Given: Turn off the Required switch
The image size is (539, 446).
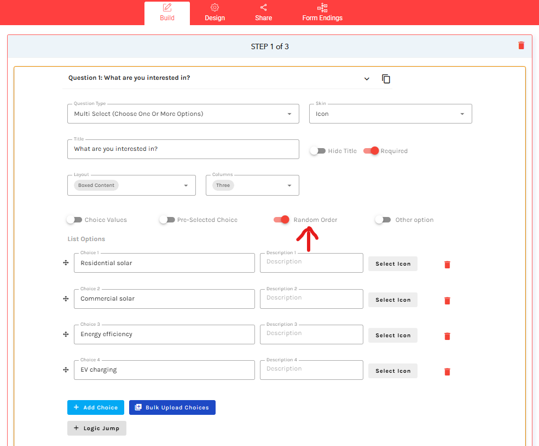Looking at the screenshot, I should [x=371, y=151].
